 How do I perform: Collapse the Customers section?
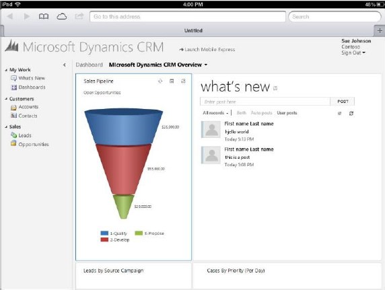(6, 99)
